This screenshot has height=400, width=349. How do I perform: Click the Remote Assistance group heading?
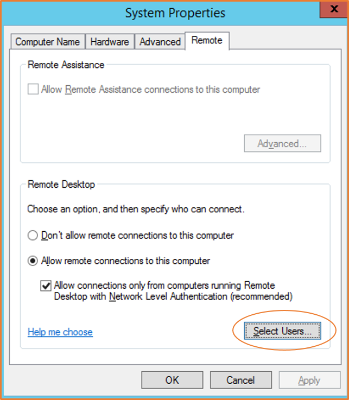[66, 65]
